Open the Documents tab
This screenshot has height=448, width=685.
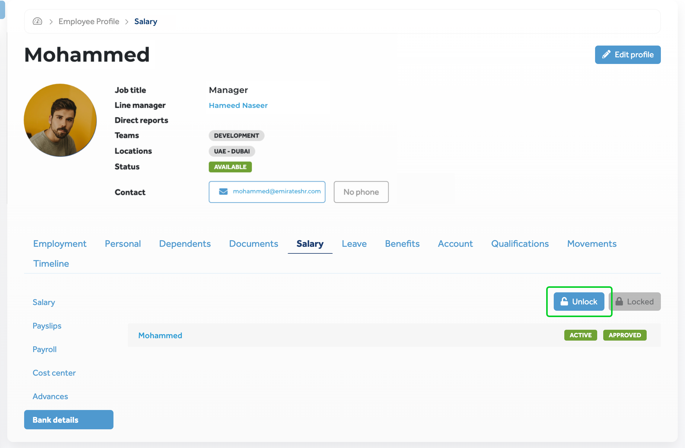coord(253,243)
